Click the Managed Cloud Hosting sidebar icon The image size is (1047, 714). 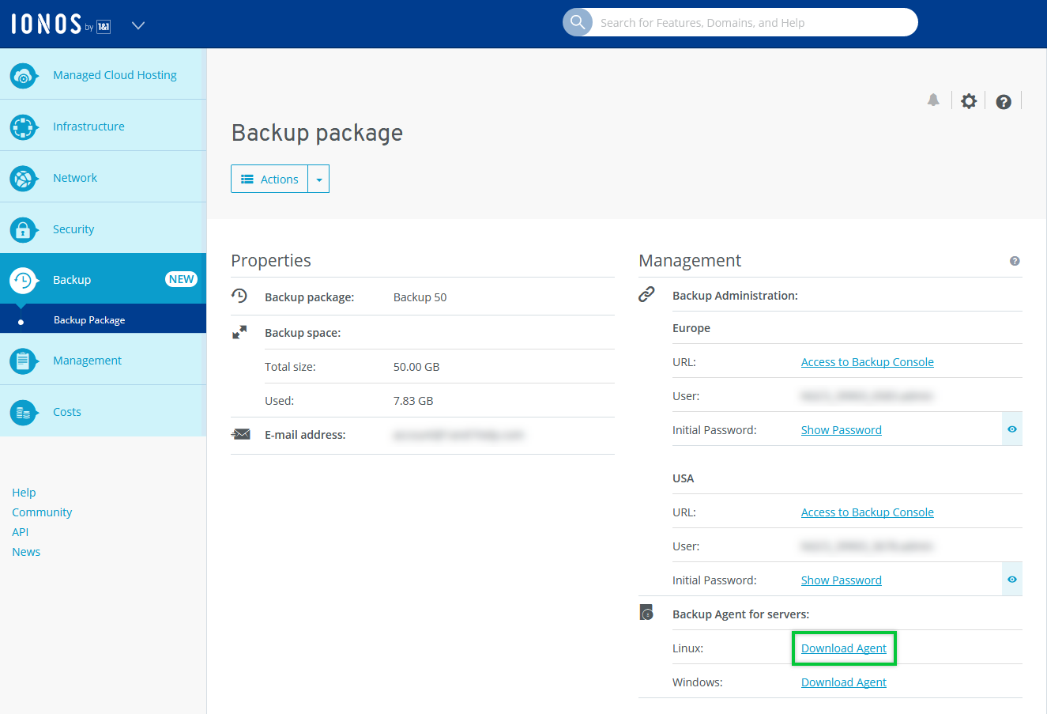[x=23, y=76]
